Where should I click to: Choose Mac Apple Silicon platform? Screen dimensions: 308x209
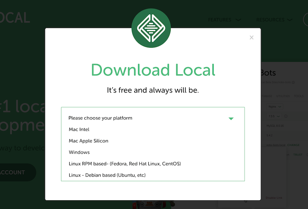pos(89,141)
